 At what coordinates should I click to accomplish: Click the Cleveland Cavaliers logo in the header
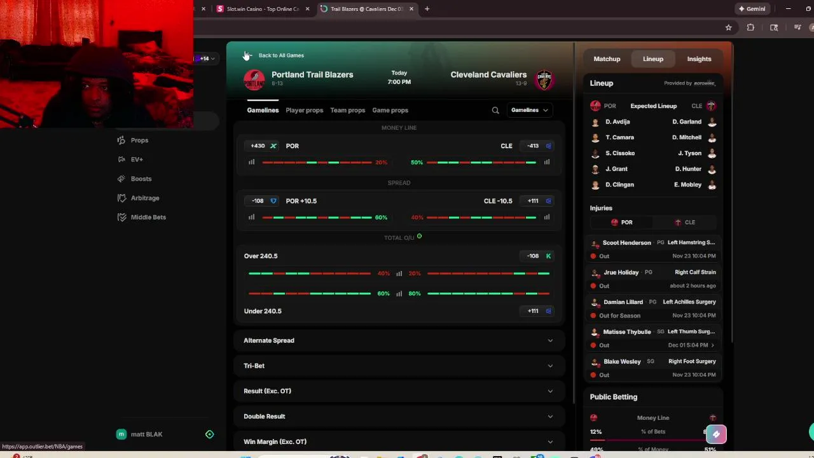(544, 80)
